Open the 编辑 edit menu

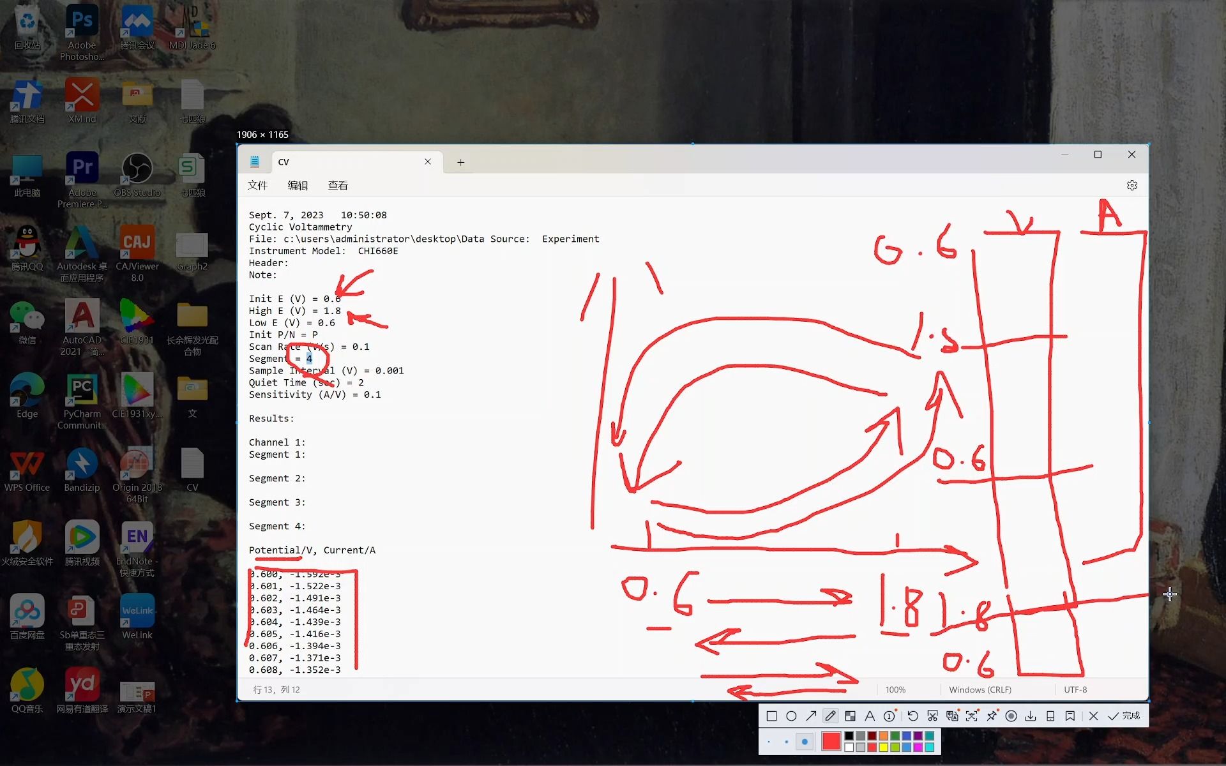click(x=296, y=185)
